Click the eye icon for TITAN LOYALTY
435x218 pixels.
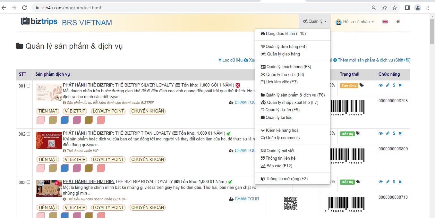click(x=381, y=133)
